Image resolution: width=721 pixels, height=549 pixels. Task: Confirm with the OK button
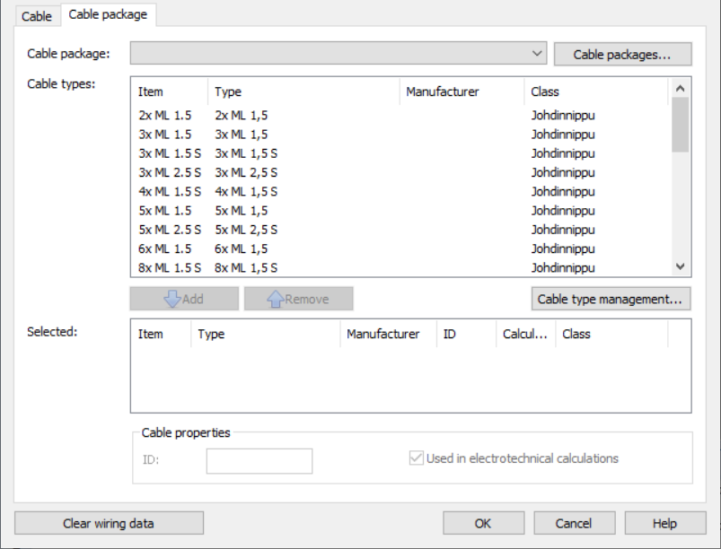coord(483,523)
